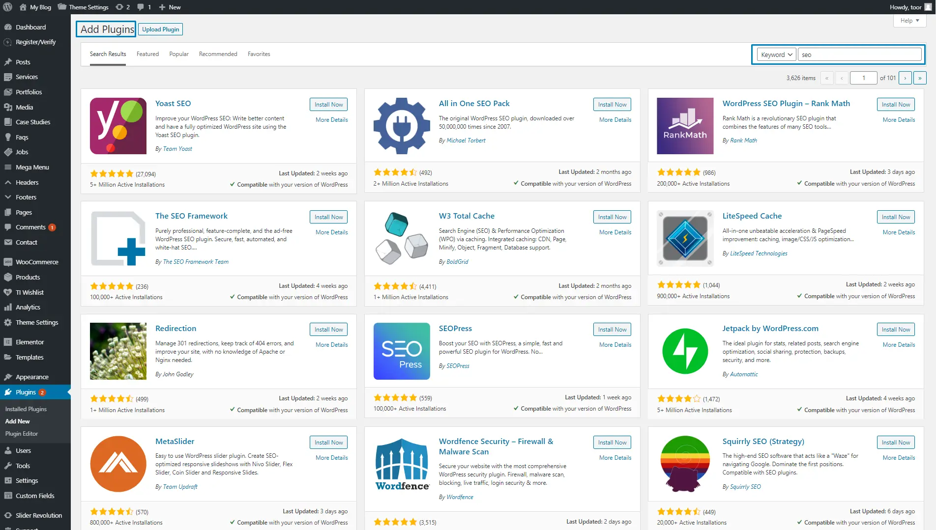Image resolution: width=936 pixels, height=530 pixels.
Task: View More Details for W3 Total Cache
Action: pos(615,232)
